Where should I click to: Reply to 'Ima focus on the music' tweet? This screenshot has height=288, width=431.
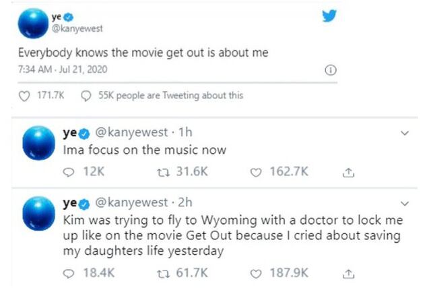[69, 173]
